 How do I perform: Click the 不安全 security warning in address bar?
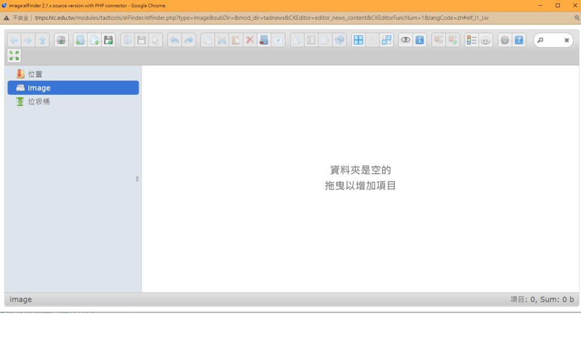[16, 18]
